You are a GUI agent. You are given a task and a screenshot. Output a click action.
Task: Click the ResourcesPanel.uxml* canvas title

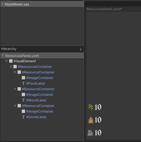click(104, 9)
